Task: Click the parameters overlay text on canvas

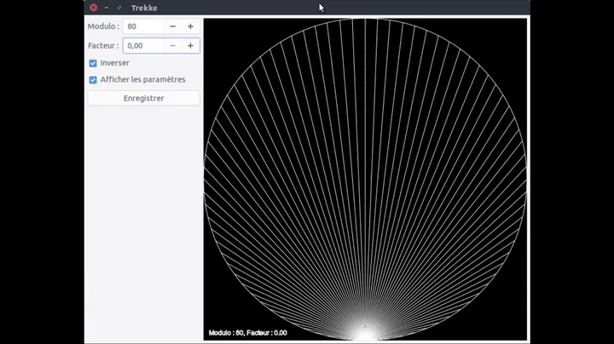Action: point(247,333)
